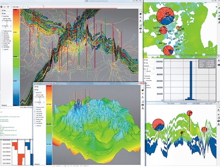Click the color palette bar in the Example Model window
This screenshot has width=220, height=167.
click(49, 125)
